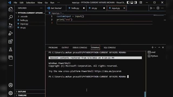Click the Session contents restored banner

pyautogui.click(x=95, y=58)
